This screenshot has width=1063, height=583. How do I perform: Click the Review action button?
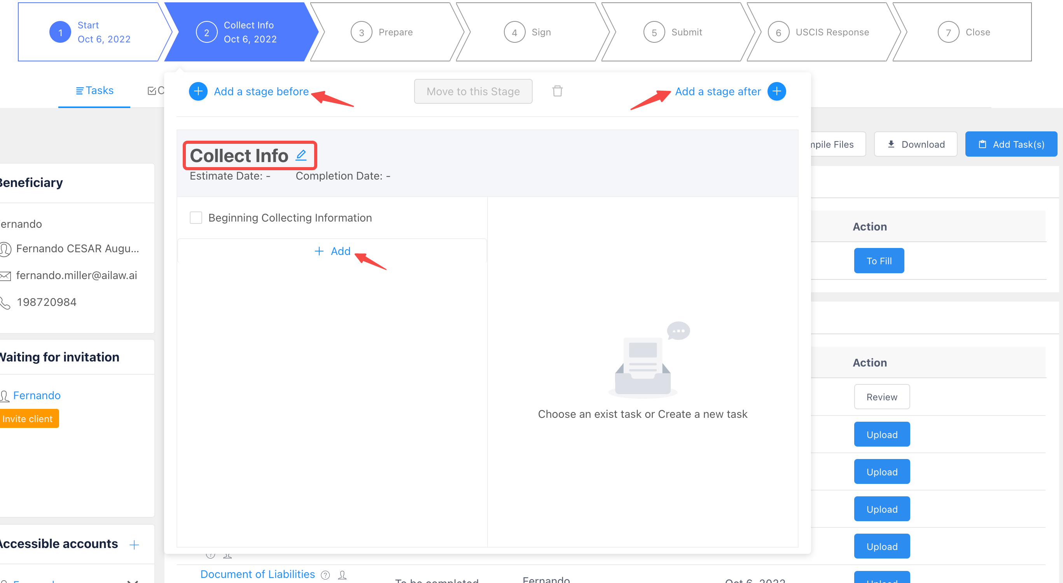882,397
